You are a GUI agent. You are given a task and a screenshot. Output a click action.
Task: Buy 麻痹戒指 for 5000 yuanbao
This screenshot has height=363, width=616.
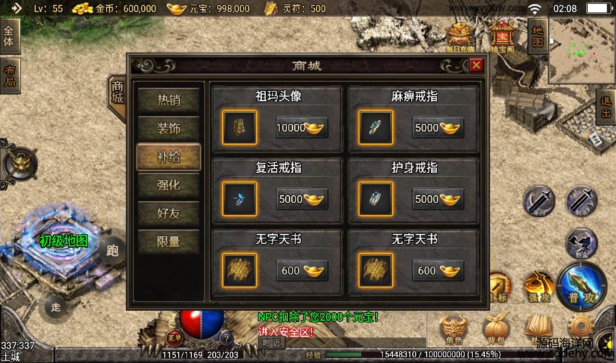438,128
